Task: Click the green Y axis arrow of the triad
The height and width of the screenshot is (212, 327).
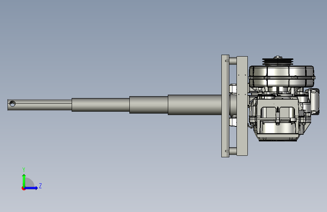Action: (24, 180)
